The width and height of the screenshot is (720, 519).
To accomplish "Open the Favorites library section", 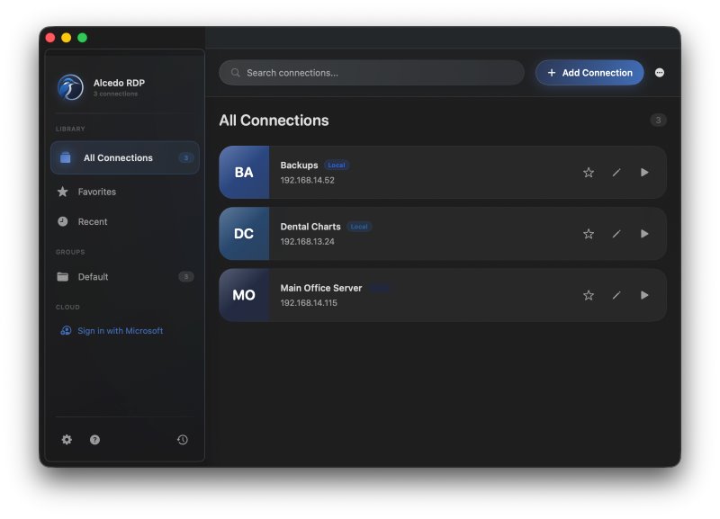I will click(x=125, y=192).
